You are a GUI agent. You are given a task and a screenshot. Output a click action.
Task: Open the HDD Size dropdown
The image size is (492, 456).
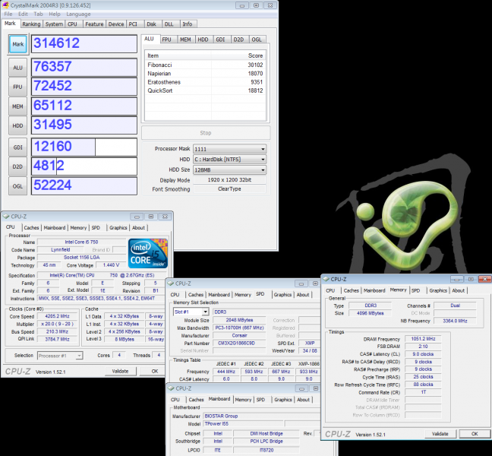pyautogui.click(x=230, y=170)
